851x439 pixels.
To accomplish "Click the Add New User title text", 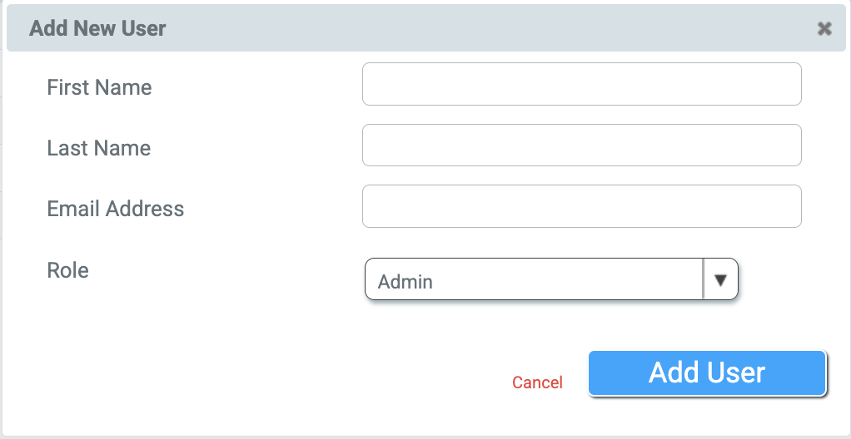I will point(97,28).
